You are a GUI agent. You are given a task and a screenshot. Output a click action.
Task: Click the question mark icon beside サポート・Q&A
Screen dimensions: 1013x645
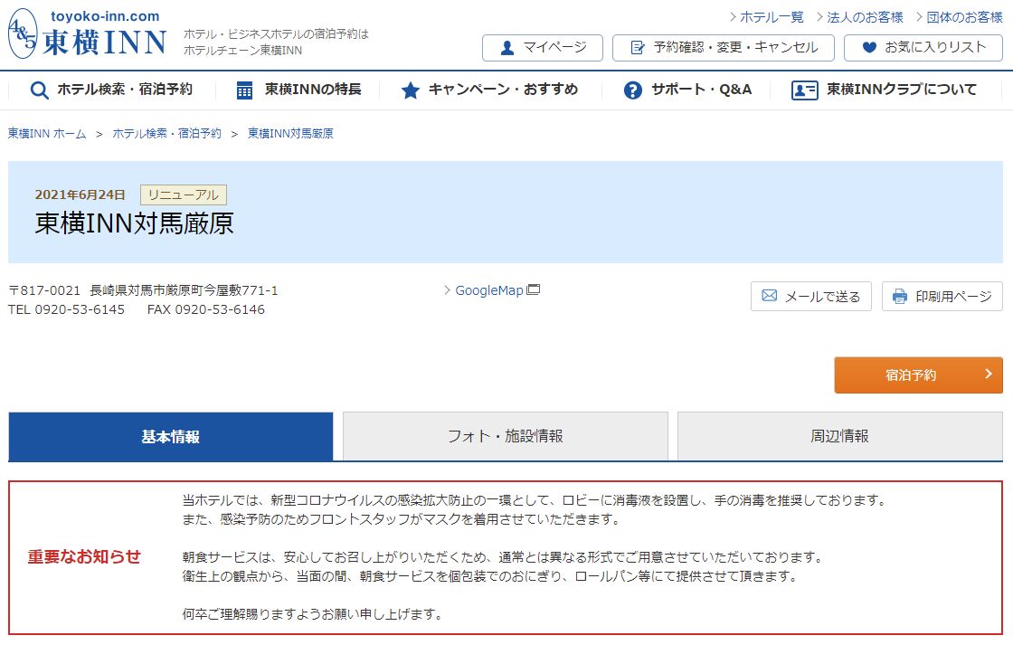[x=633, y=90]
